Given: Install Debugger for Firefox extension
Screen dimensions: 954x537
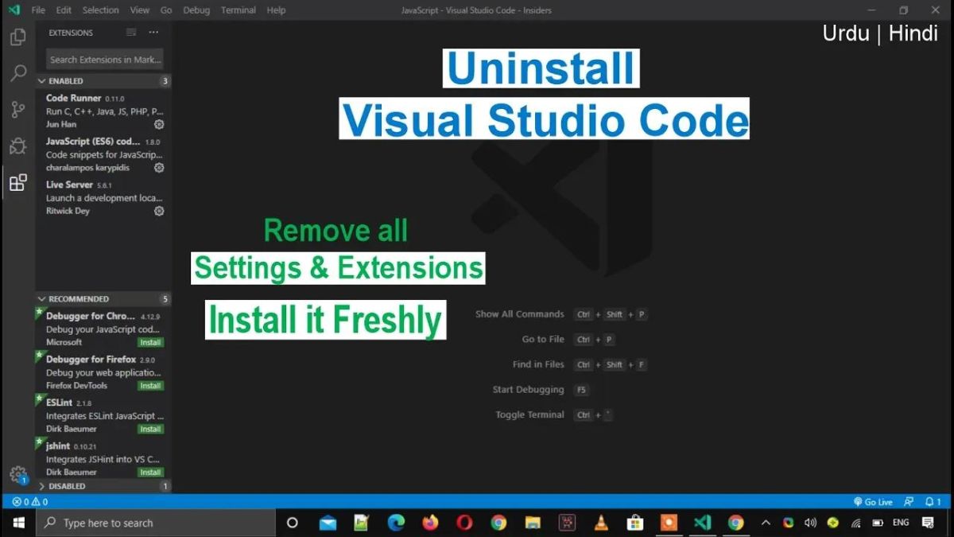Looking at the screenshot, I should coord(150,386).
